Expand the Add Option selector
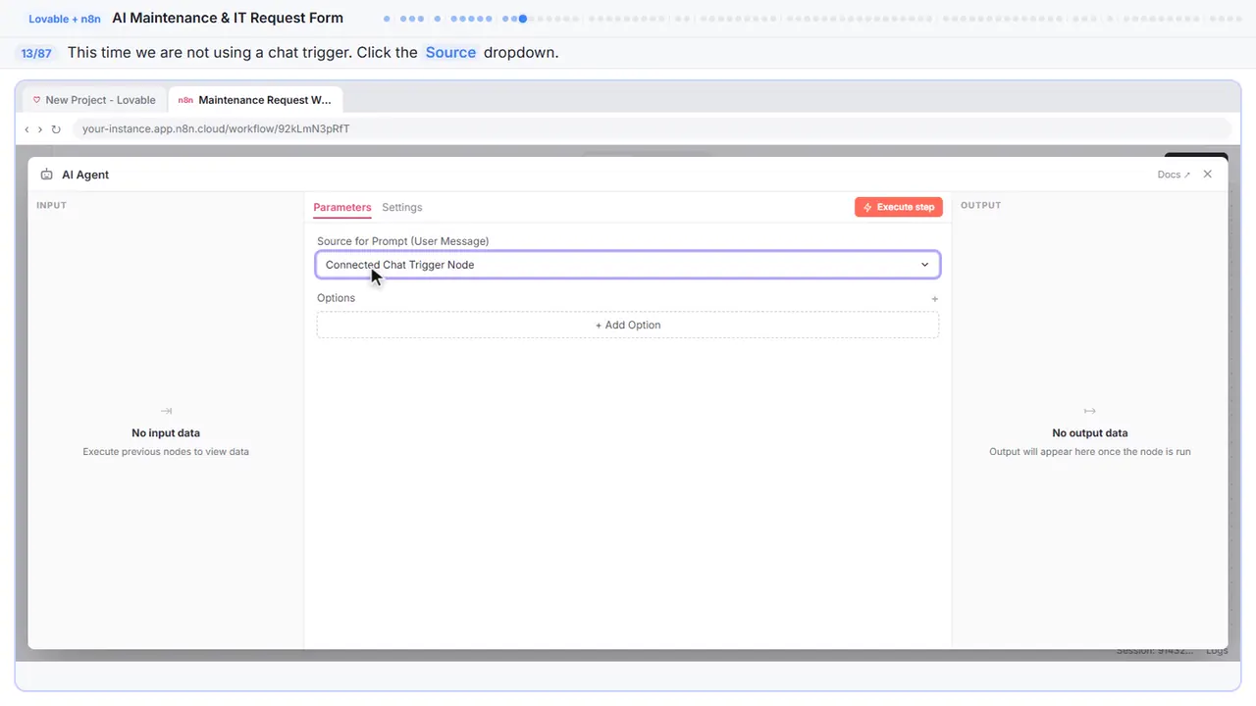 pyautogui.click(x=628, y=325)
